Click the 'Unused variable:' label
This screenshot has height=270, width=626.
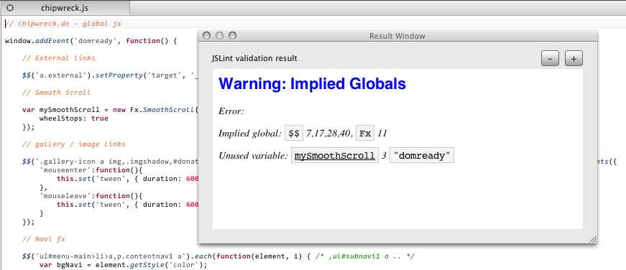[x=253, y=156]
